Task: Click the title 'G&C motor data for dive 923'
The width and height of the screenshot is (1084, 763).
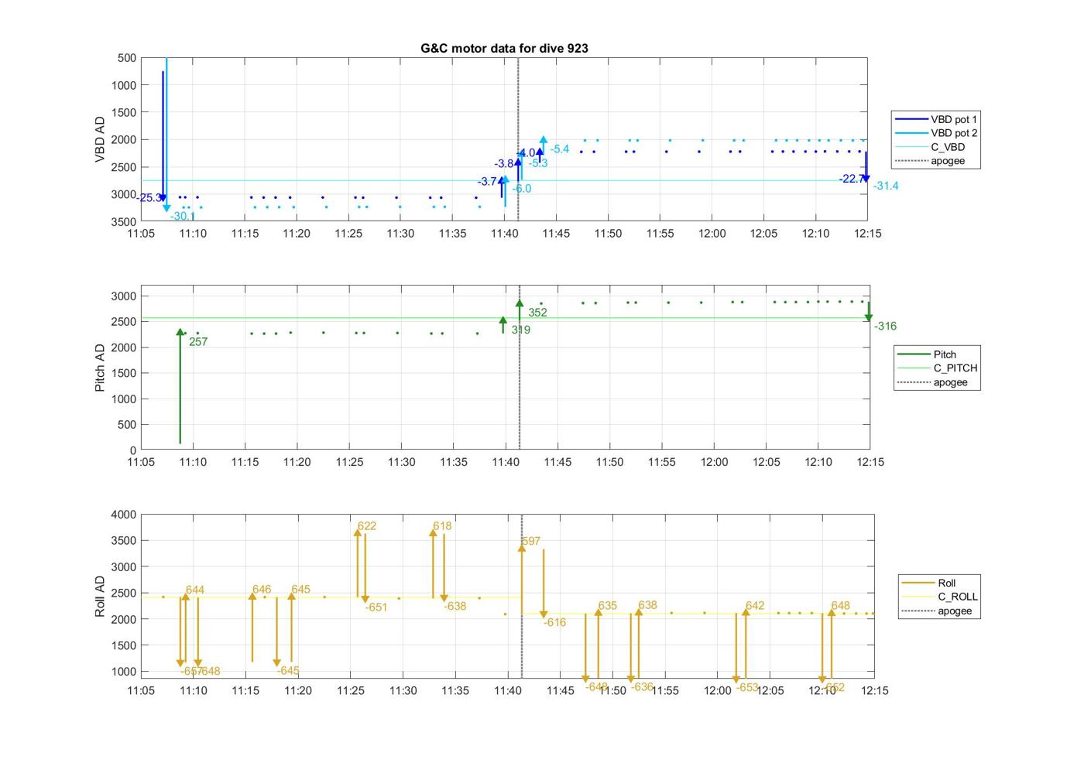Action: coord(504,48)
